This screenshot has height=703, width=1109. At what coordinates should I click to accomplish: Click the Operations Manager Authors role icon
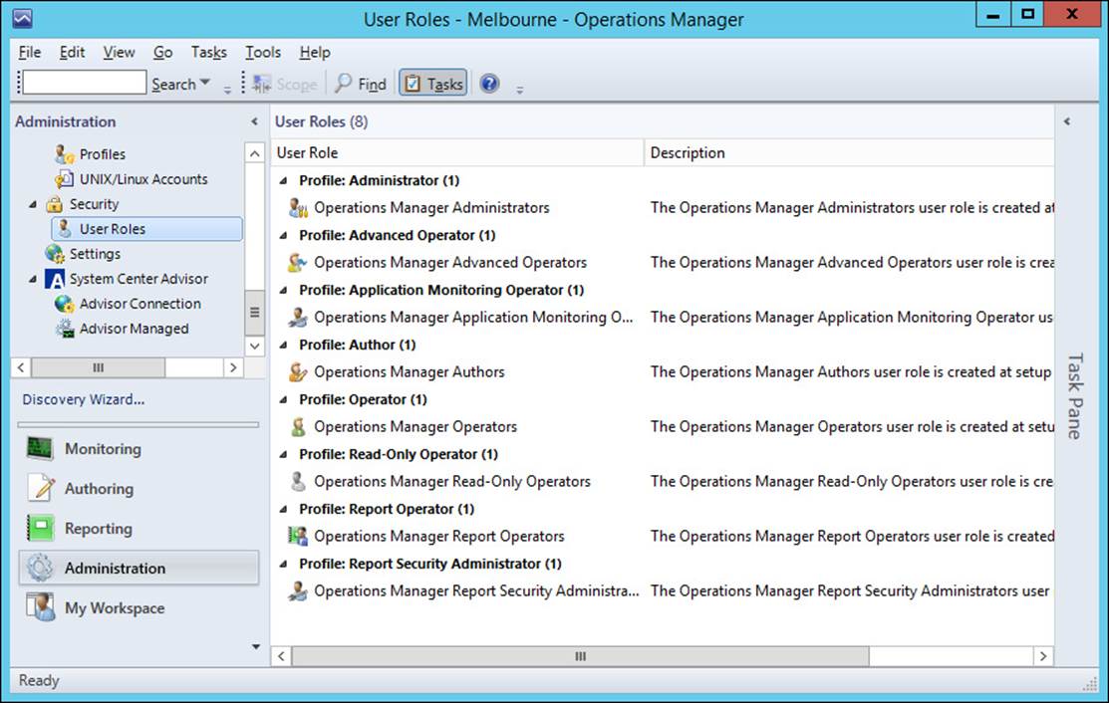tap(298, 371)
